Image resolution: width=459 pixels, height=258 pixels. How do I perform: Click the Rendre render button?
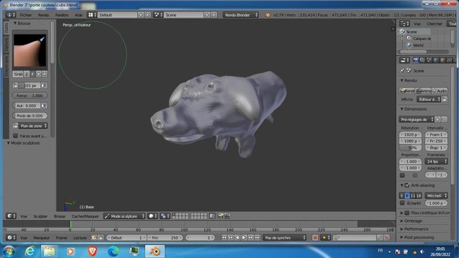(x=407, y=91)
